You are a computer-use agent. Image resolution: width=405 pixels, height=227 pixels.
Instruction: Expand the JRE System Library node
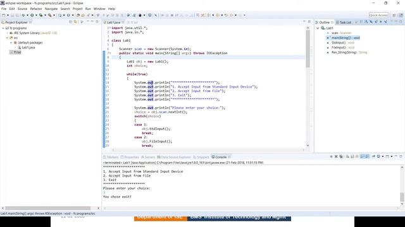pos(7,33)
